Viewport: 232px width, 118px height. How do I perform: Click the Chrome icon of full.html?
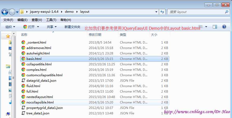point(23,91)
